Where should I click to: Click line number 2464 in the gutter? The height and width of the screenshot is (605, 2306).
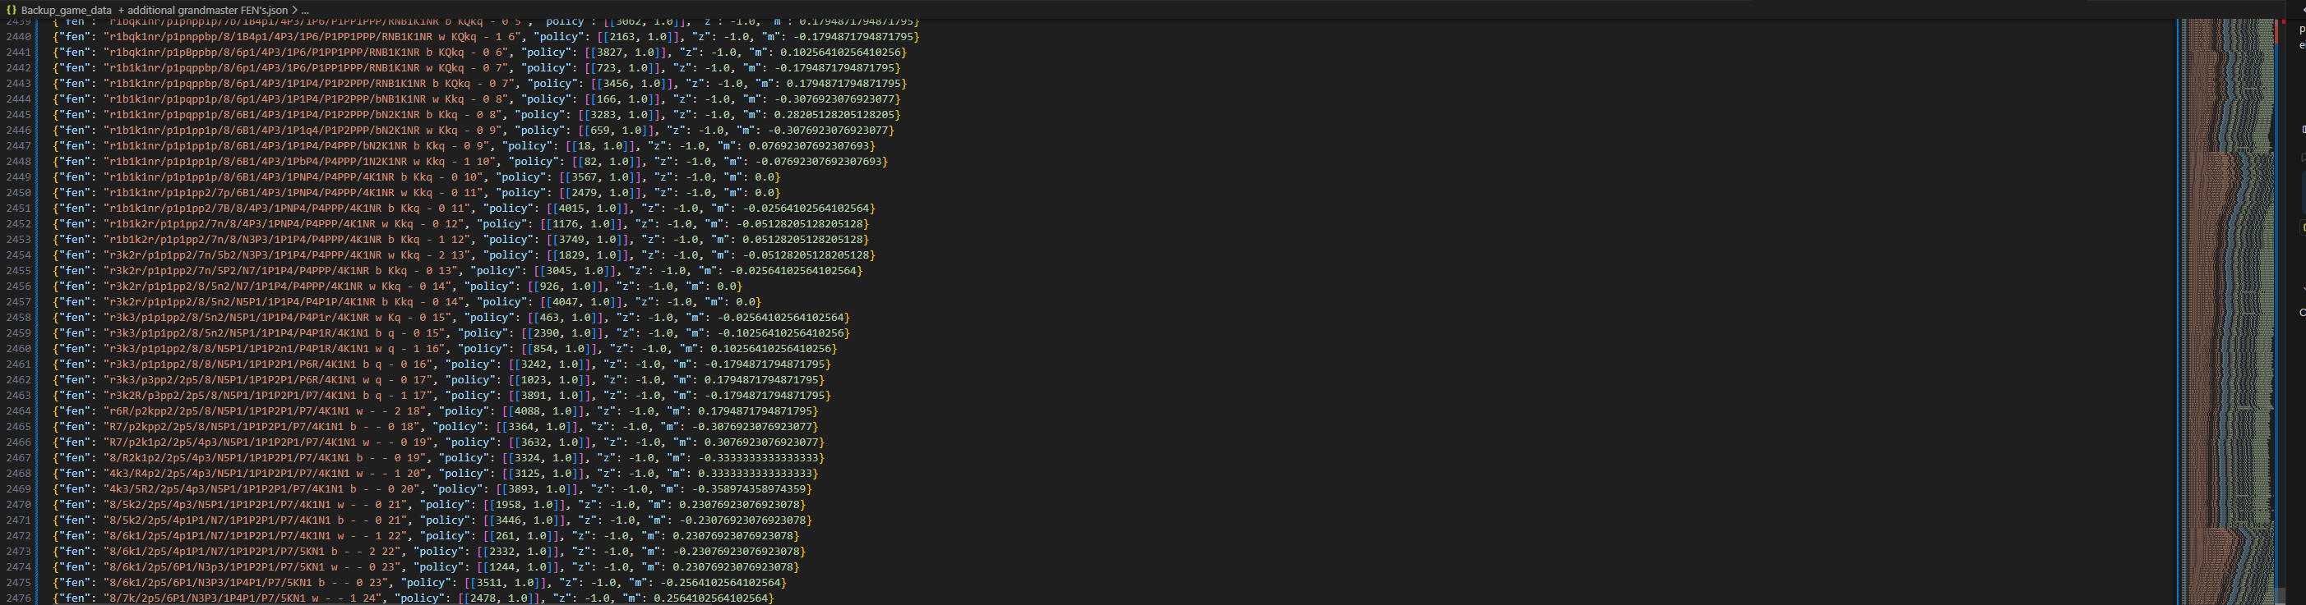click(x=19, y=411)
